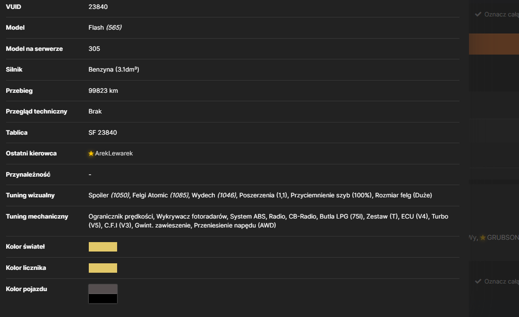Select the Kolor licznika yellow swatch

tap(103, 268)
